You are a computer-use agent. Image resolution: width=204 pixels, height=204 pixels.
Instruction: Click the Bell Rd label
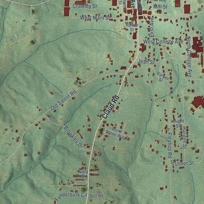(96, 196)
